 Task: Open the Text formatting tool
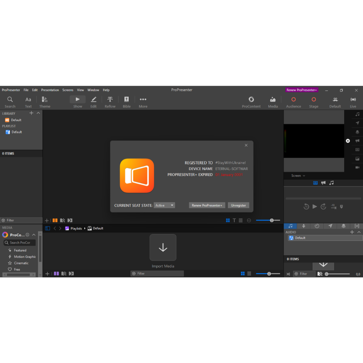[x=28, y=102]
